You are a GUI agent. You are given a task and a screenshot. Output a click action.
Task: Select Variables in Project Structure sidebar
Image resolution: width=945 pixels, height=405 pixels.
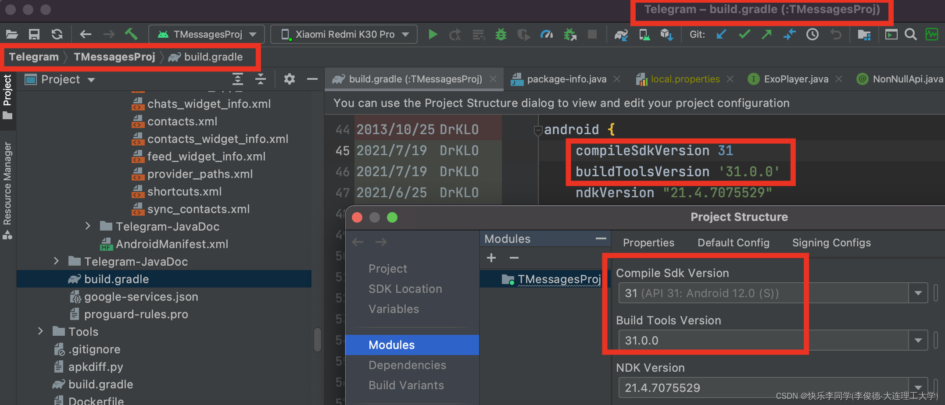click(x=394, y=309)
